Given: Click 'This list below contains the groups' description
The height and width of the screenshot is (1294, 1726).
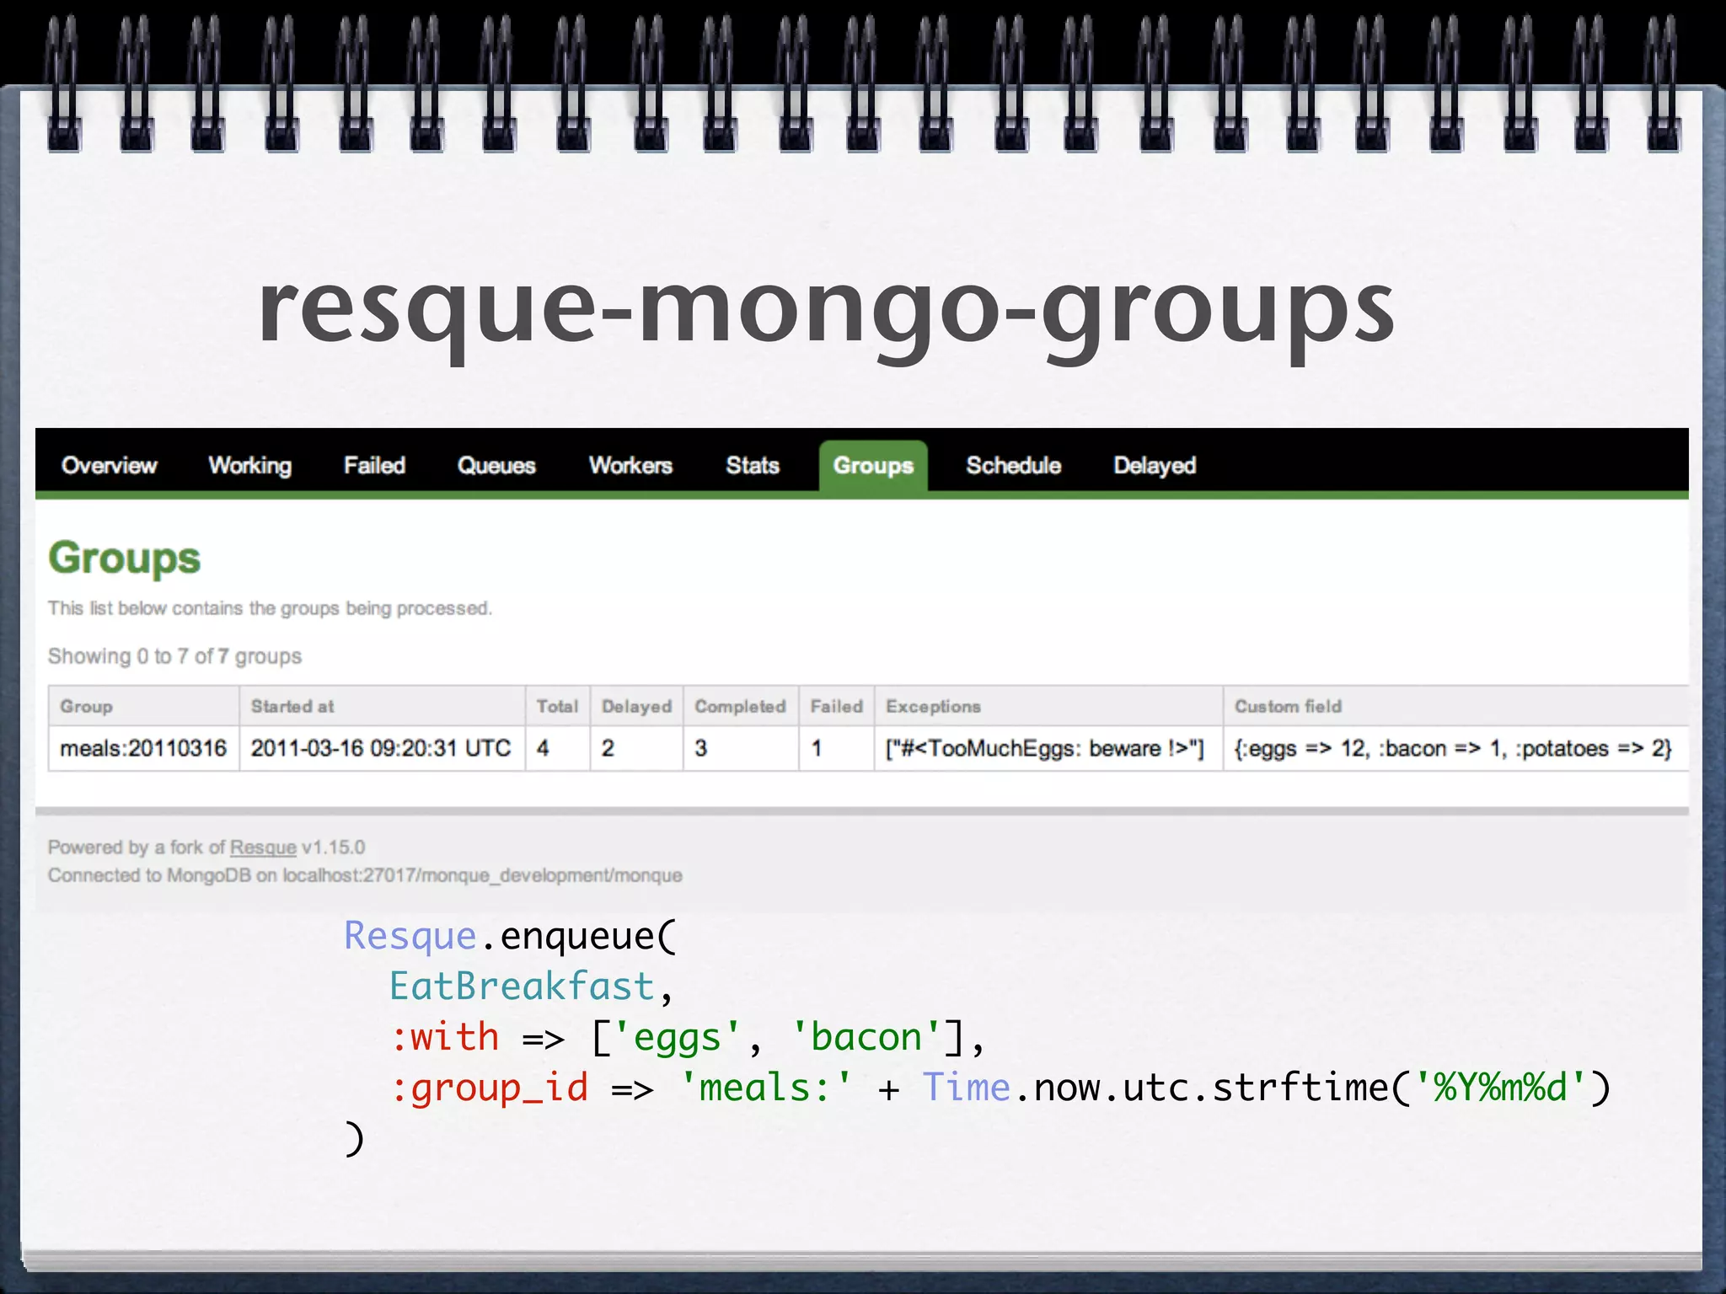Looking at the screenshot, I should [x=270, y=608].
